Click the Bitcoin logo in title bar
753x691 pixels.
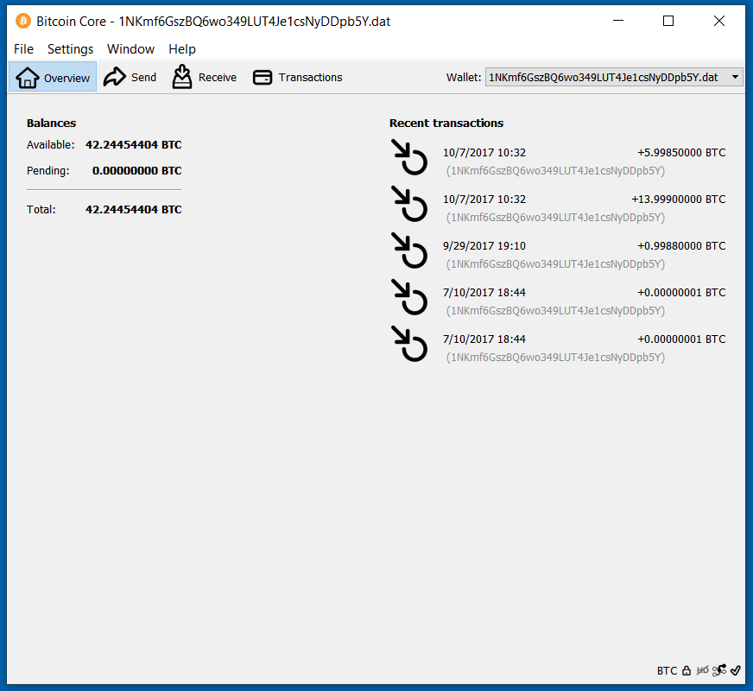(x=23, y=22)
